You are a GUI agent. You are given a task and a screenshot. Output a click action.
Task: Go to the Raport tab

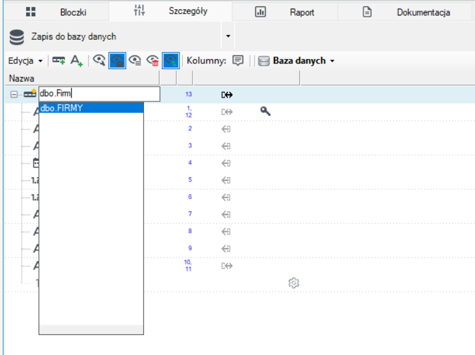(285, 12)
